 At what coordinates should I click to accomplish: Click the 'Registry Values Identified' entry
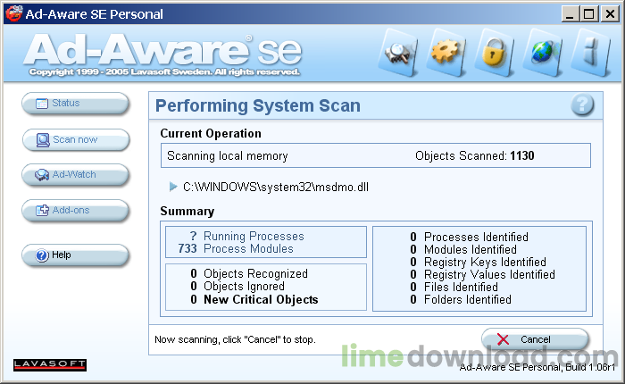(x=482, y=275)
